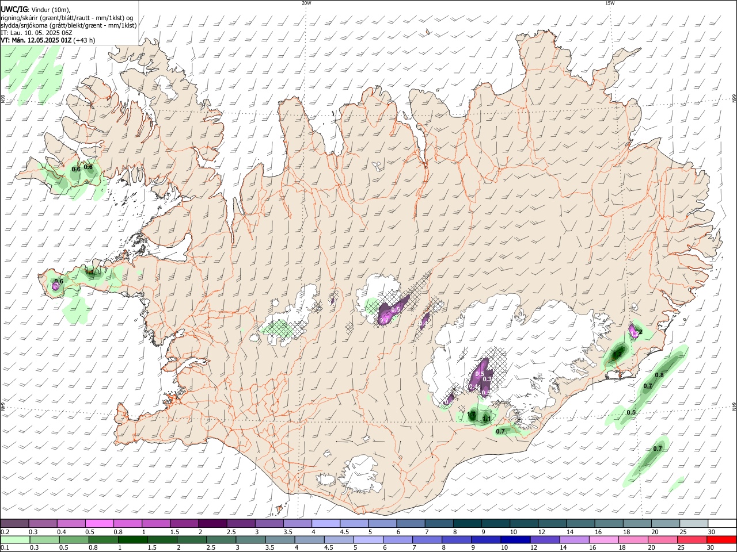Viewport: 737px width, 552px height.
Task: Select the darkest purple 2 snow legend swatch
Action: pos(212,524)
